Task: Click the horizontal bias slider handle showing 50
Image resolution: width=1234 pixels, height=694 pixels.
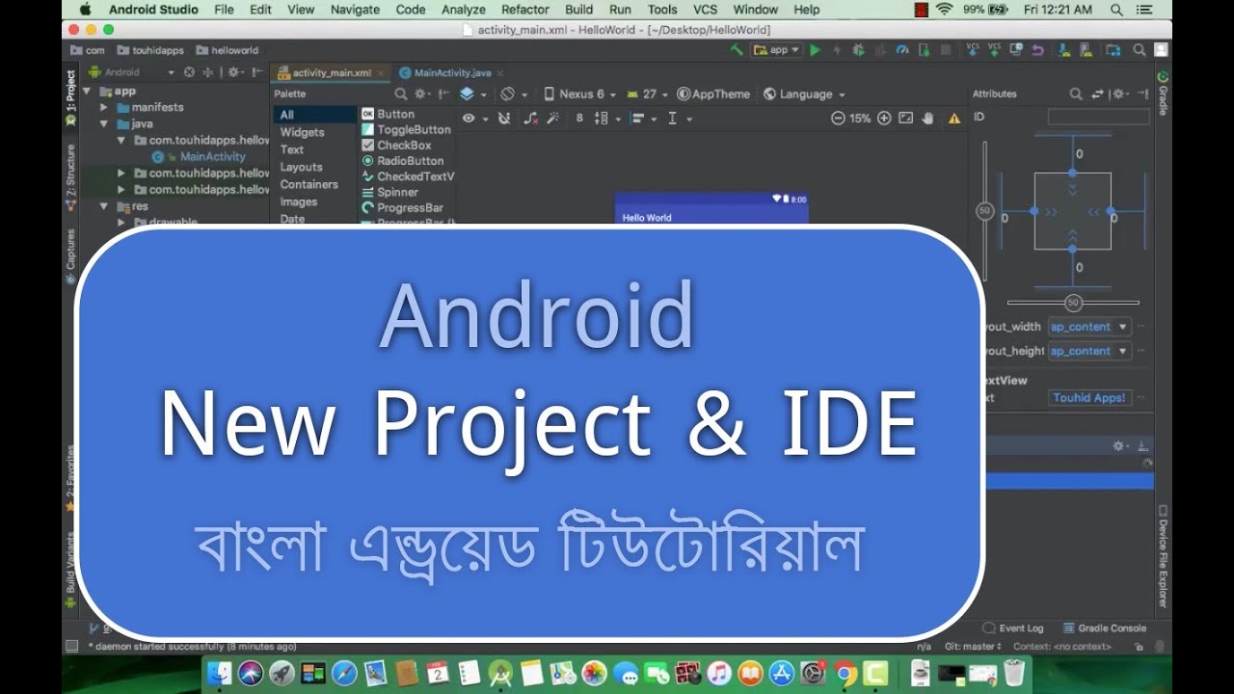Action: click(1074, 303)
